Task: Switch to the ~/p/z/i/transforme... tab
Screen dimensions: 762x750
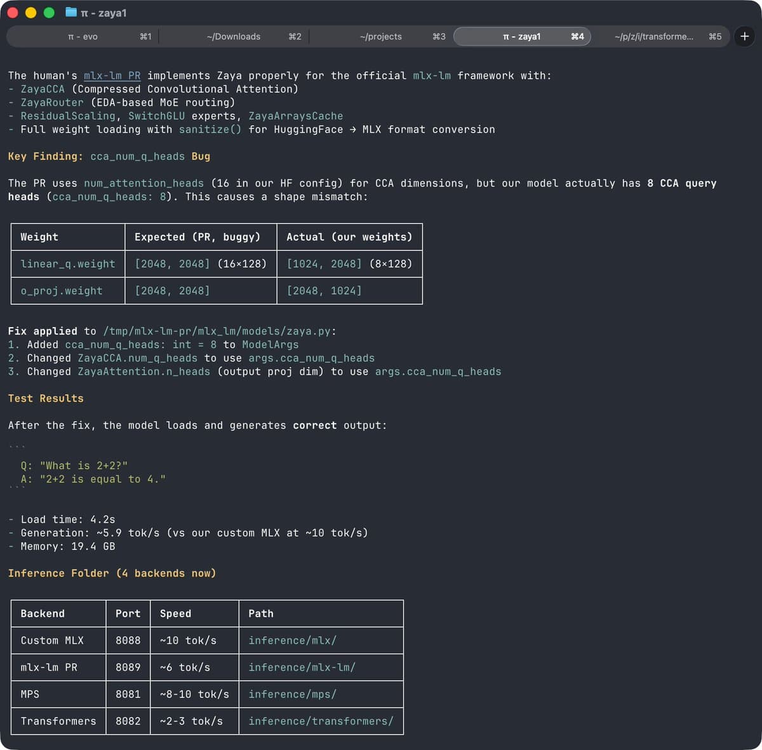Action: pyautogui.click(x=654, y=36)
